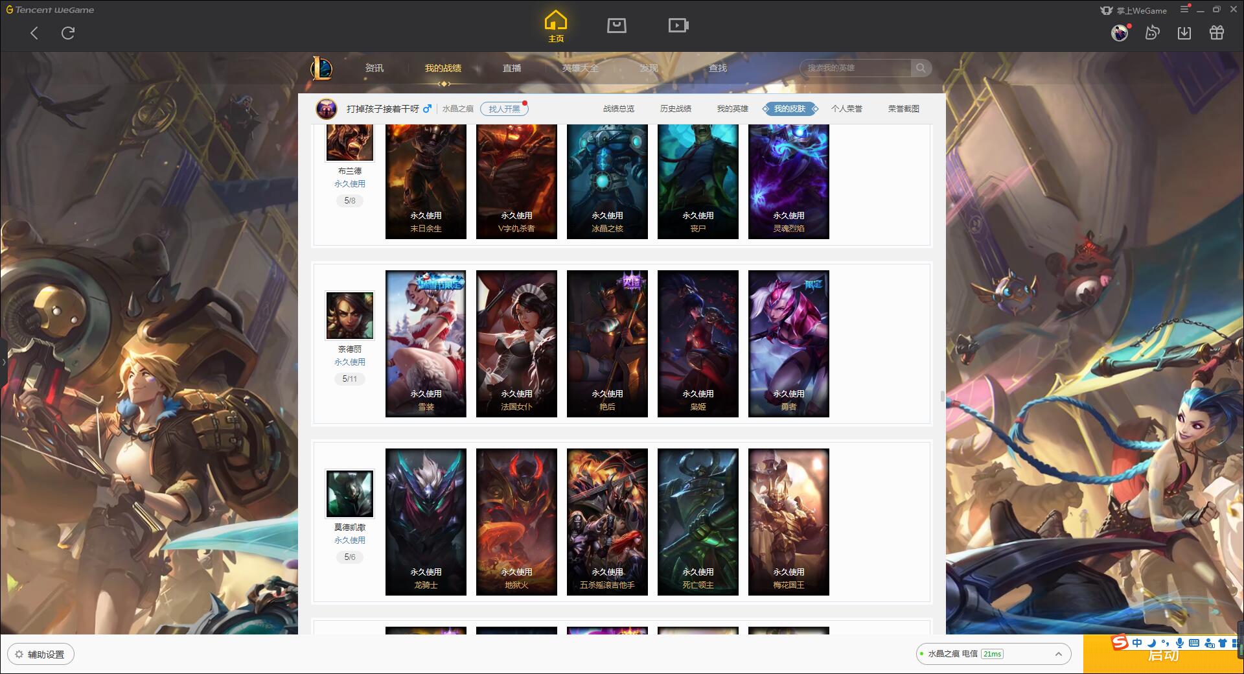Image resolution: width=1244 pixels, height=674 pixels.
Task: Open the 死亡领主 skin card
Action: 698,522
